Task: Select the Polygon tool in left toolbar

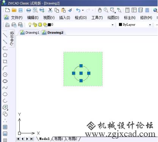Action: click(x=5, y=55)
